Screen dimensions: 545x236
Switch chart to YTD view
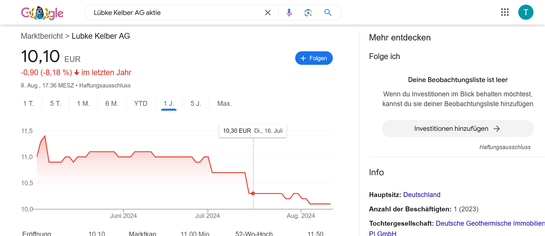(141, 104)
